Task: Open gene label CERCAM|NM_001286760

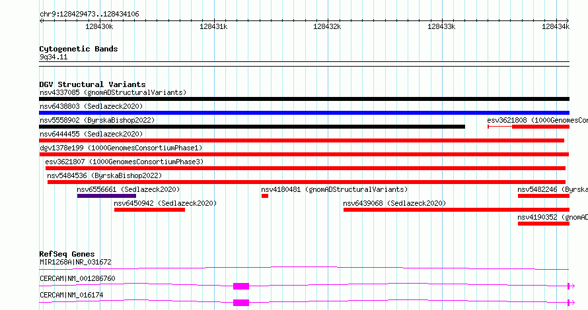Action: 77,278
